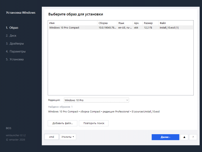This screenshot has width=202, height=152.
Task: Expand the Утилиты dropdown menu
Action: 68,137
